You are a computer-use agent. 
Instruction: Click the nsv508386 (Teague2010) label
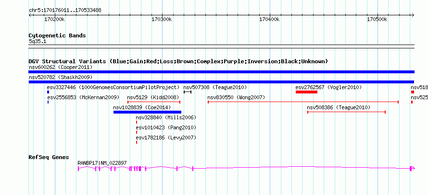coord(339,107)
